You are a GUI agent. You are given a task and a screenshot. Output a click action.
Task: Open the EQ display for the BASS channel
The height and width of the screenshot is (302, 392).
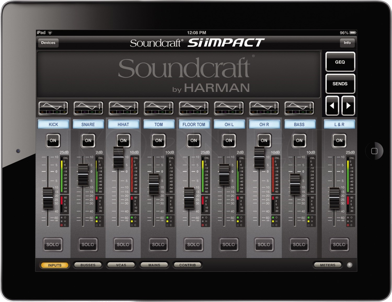(299, 107)
